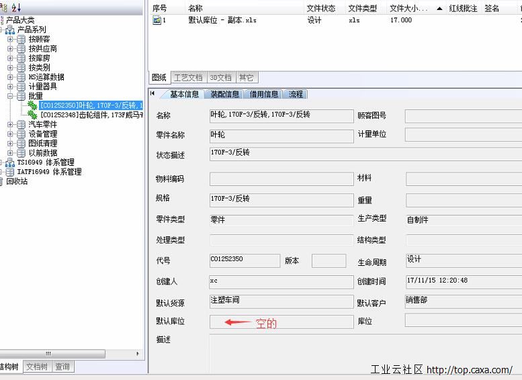The image size is (522, 380).
Task: Switch to the 文档树 tab
Action: click(37, 367)
